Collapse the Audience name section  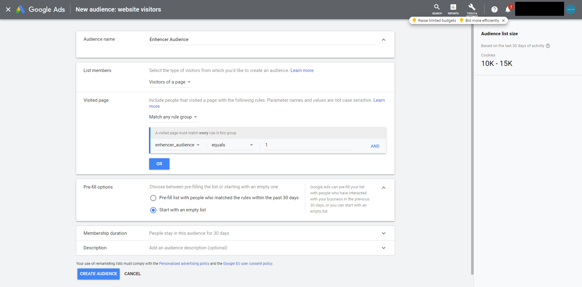[384, 40]
